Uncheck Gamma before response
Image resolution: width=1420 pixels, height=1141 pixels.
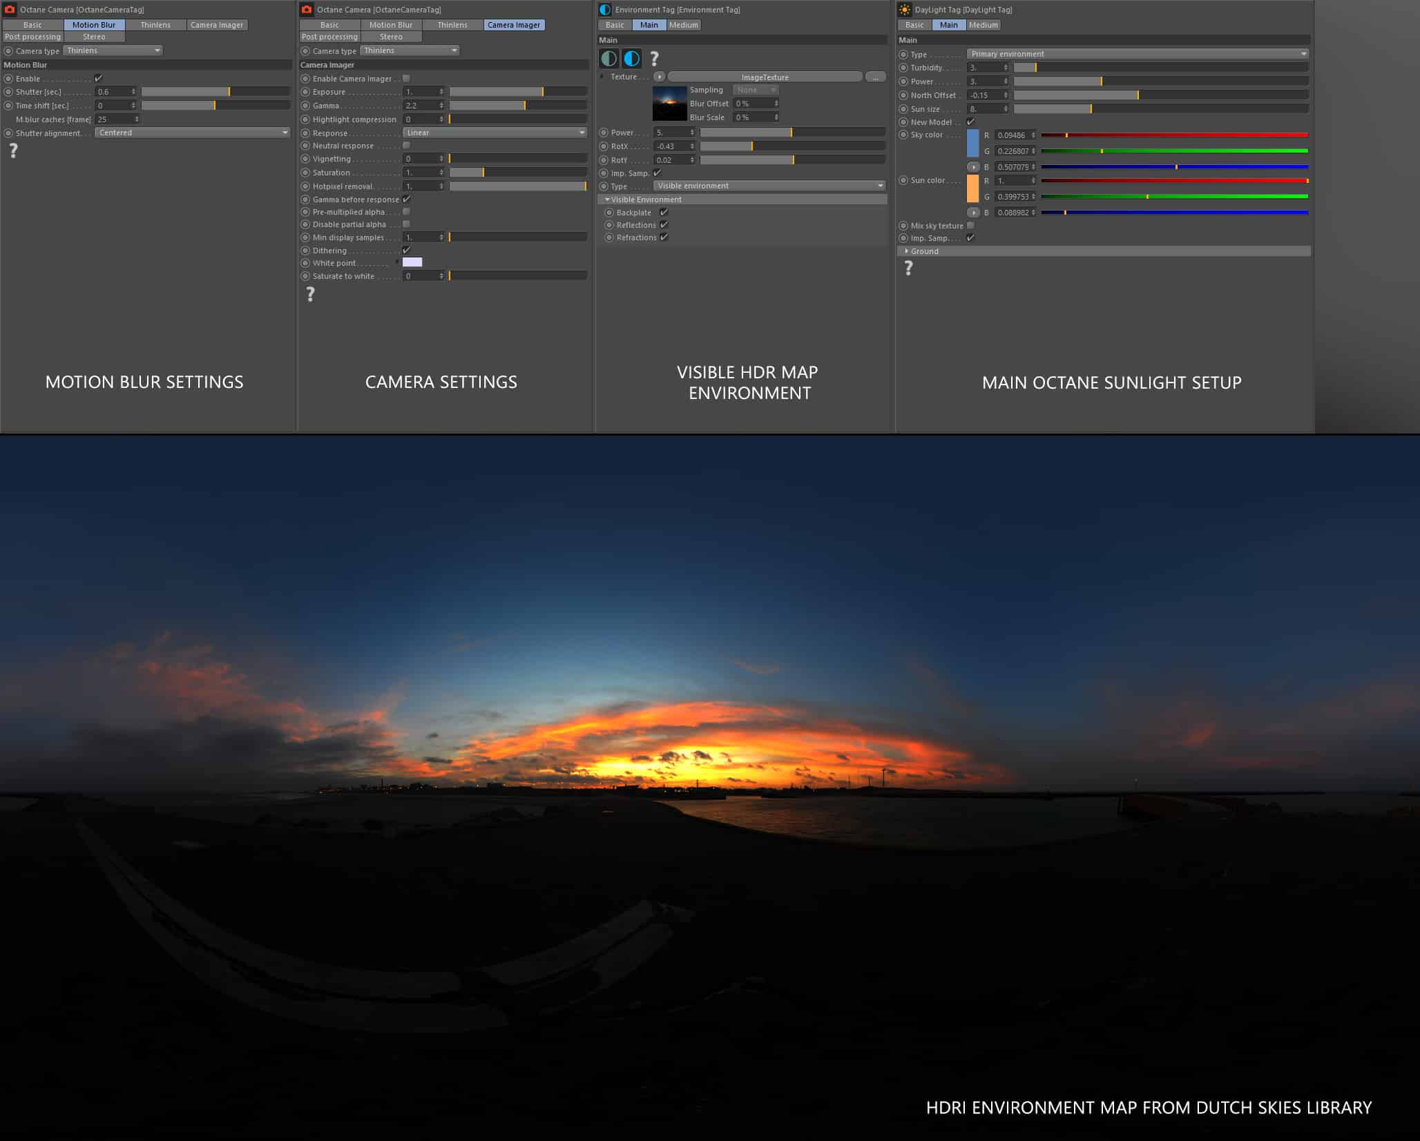point(406,199)
